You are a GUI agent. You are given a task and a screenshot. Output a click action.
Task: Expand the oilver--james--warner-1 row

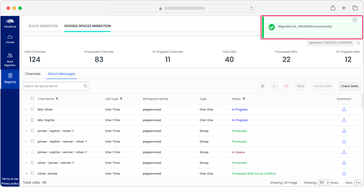[x=26, y=163]
